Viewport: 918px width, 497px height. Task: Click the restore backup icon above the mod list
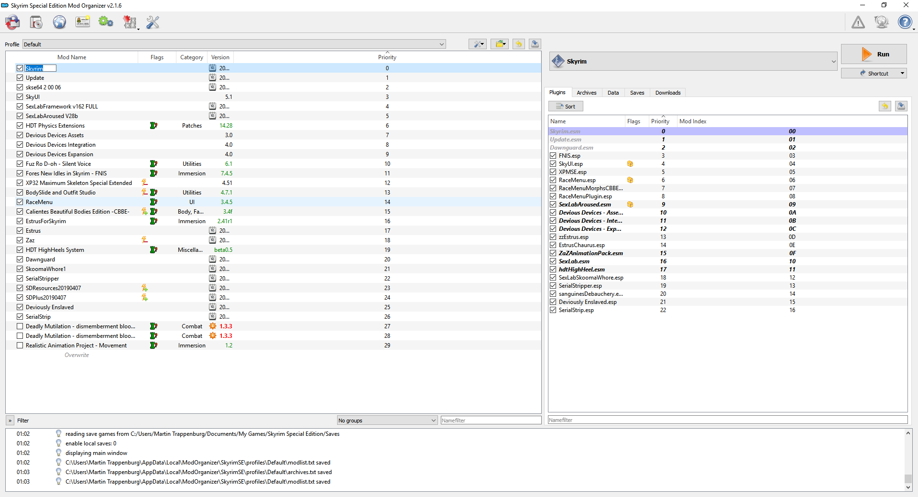coord(519,44)
